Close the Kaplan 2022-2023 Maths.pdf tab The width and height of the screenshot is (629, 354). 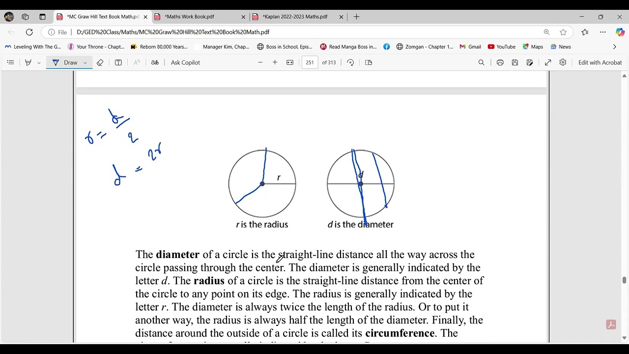pos(342,17)
